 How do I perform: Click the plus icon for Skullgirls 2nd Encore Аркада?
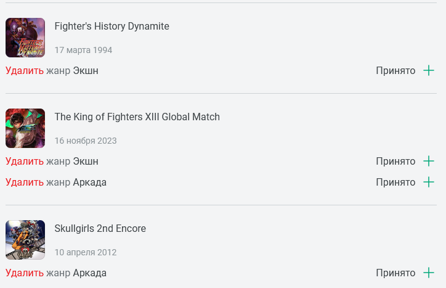pos(429,273)
